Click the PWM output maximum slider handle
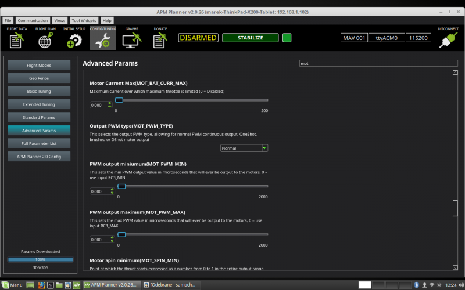This screenshot has width=465, height=290. pyautogui.click(x=121, y=234)
